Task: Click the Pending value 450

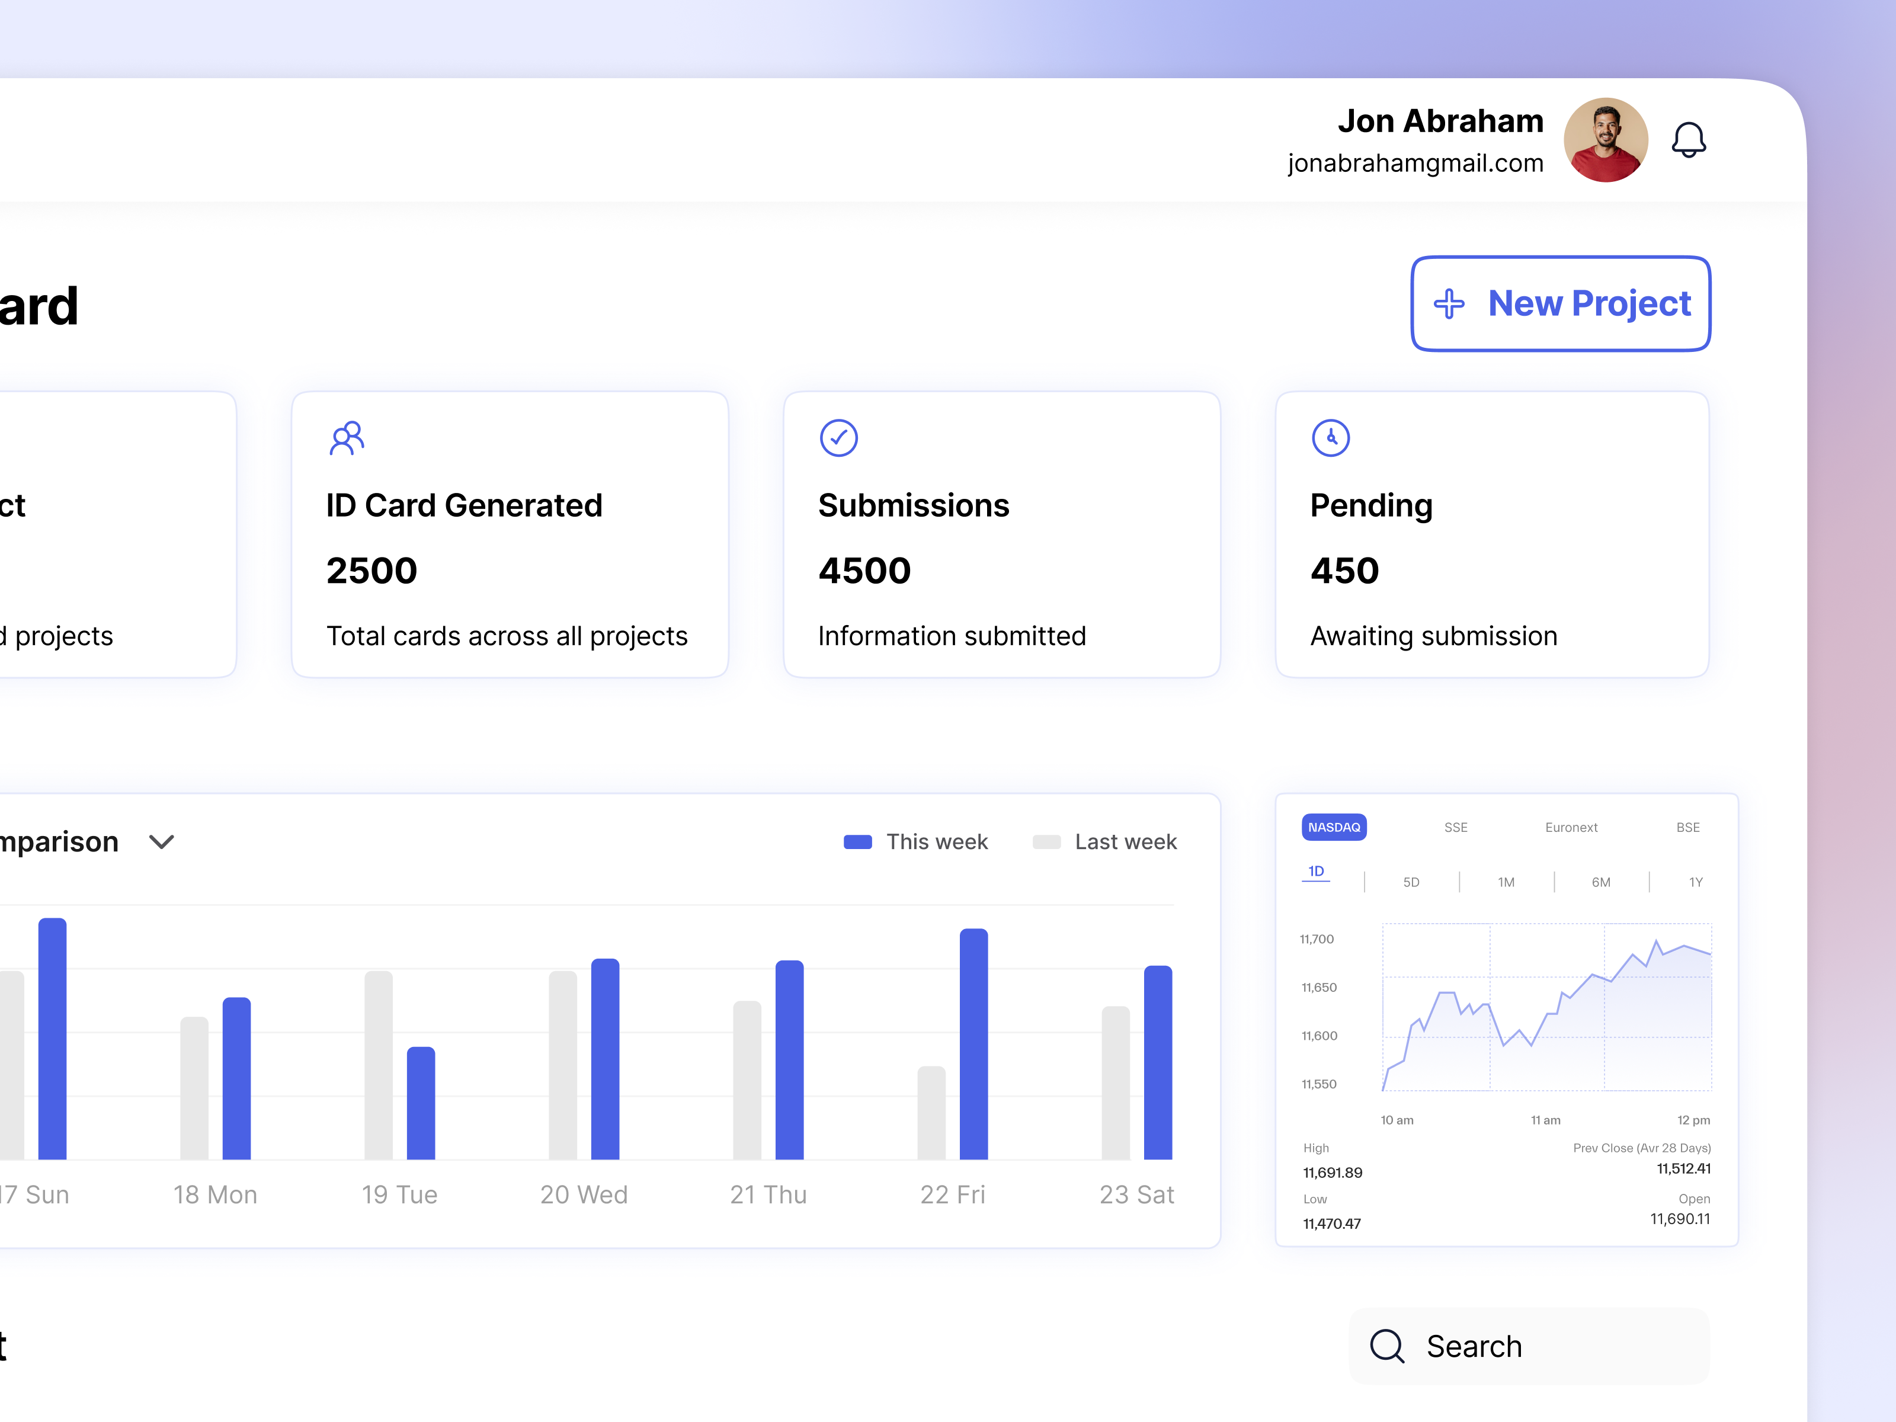Action: tap(1344, 571)
